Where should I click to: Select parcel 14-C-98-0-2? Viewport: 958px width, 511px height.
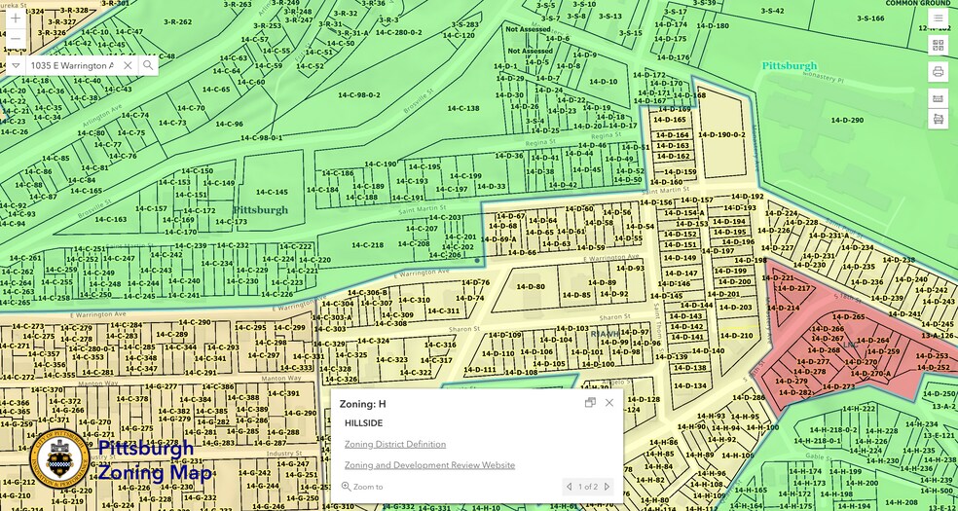(x=358, y=95)
